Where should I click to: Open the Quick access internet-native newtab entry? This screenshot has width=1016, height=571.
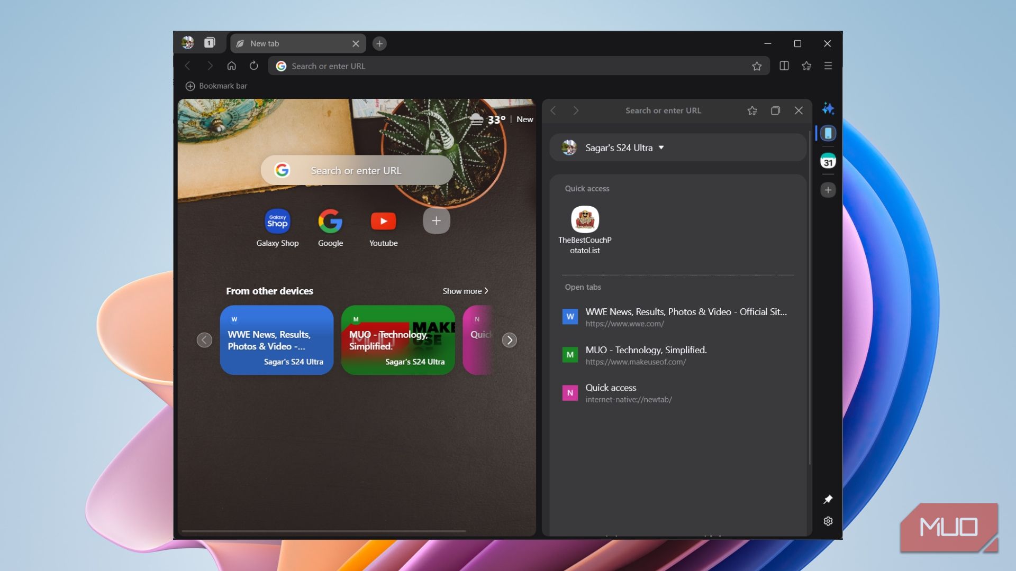(x=677, y=393)
